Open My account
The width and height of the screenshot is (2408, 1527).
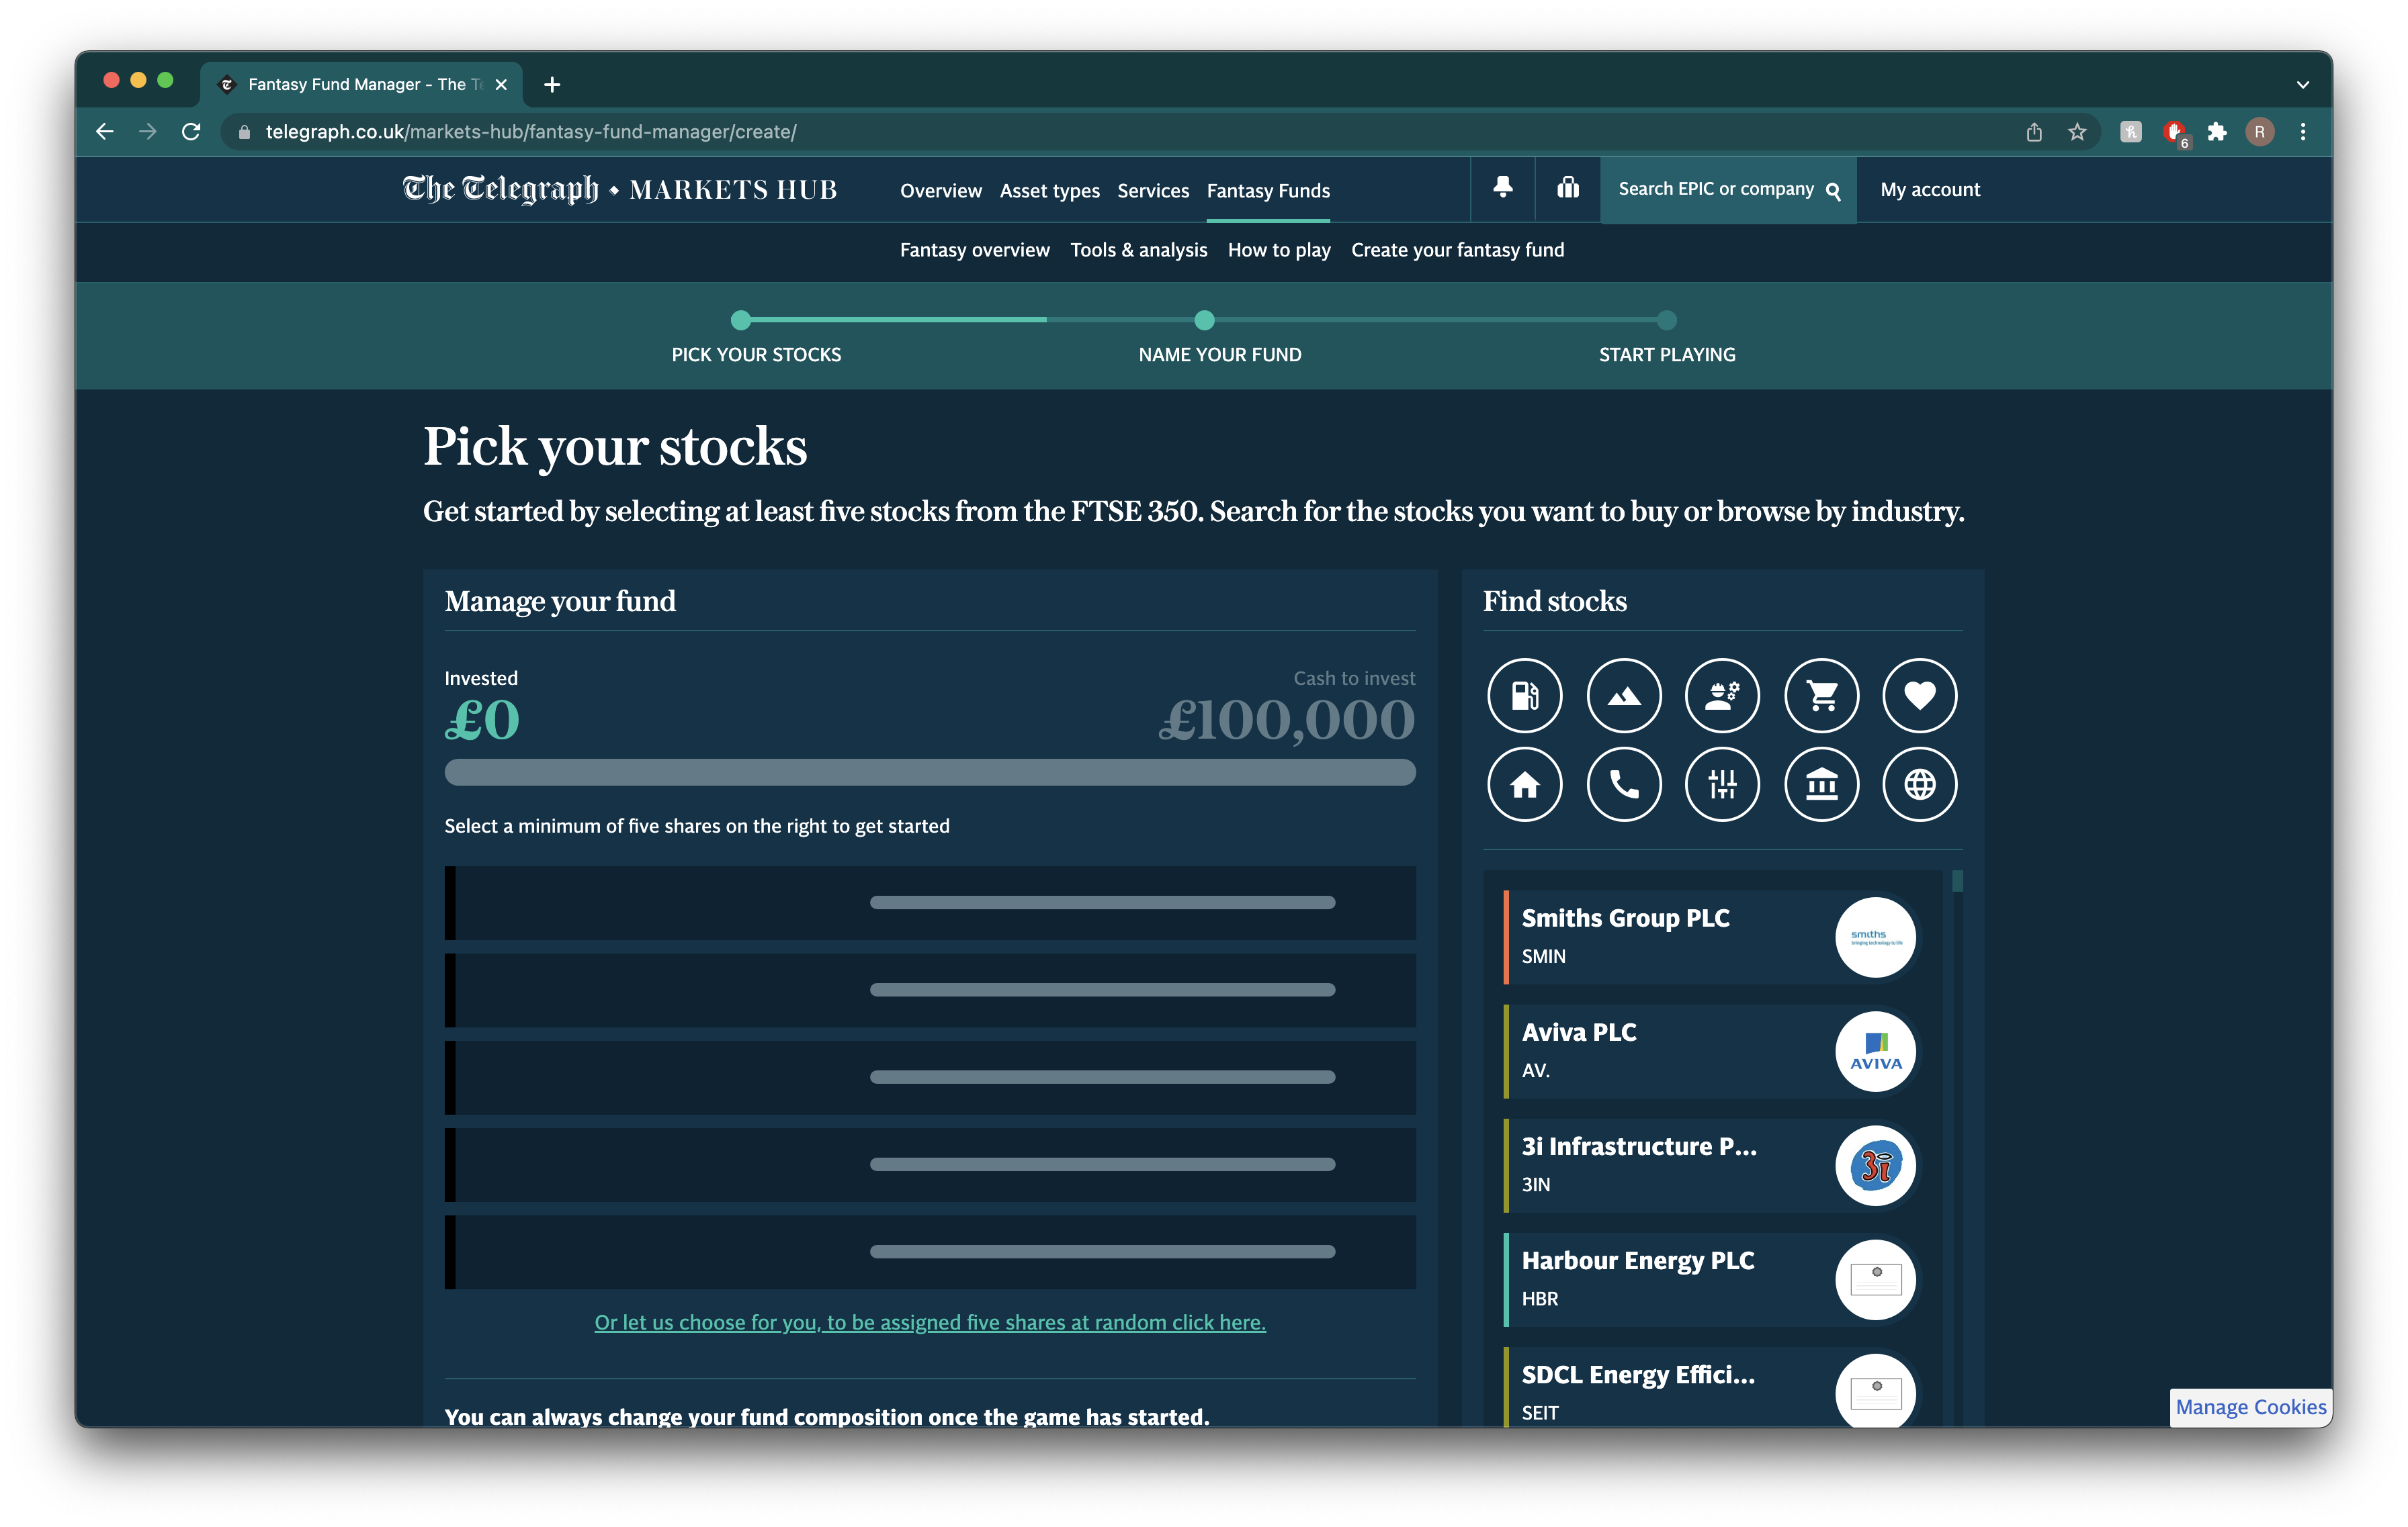(1929, 190)
